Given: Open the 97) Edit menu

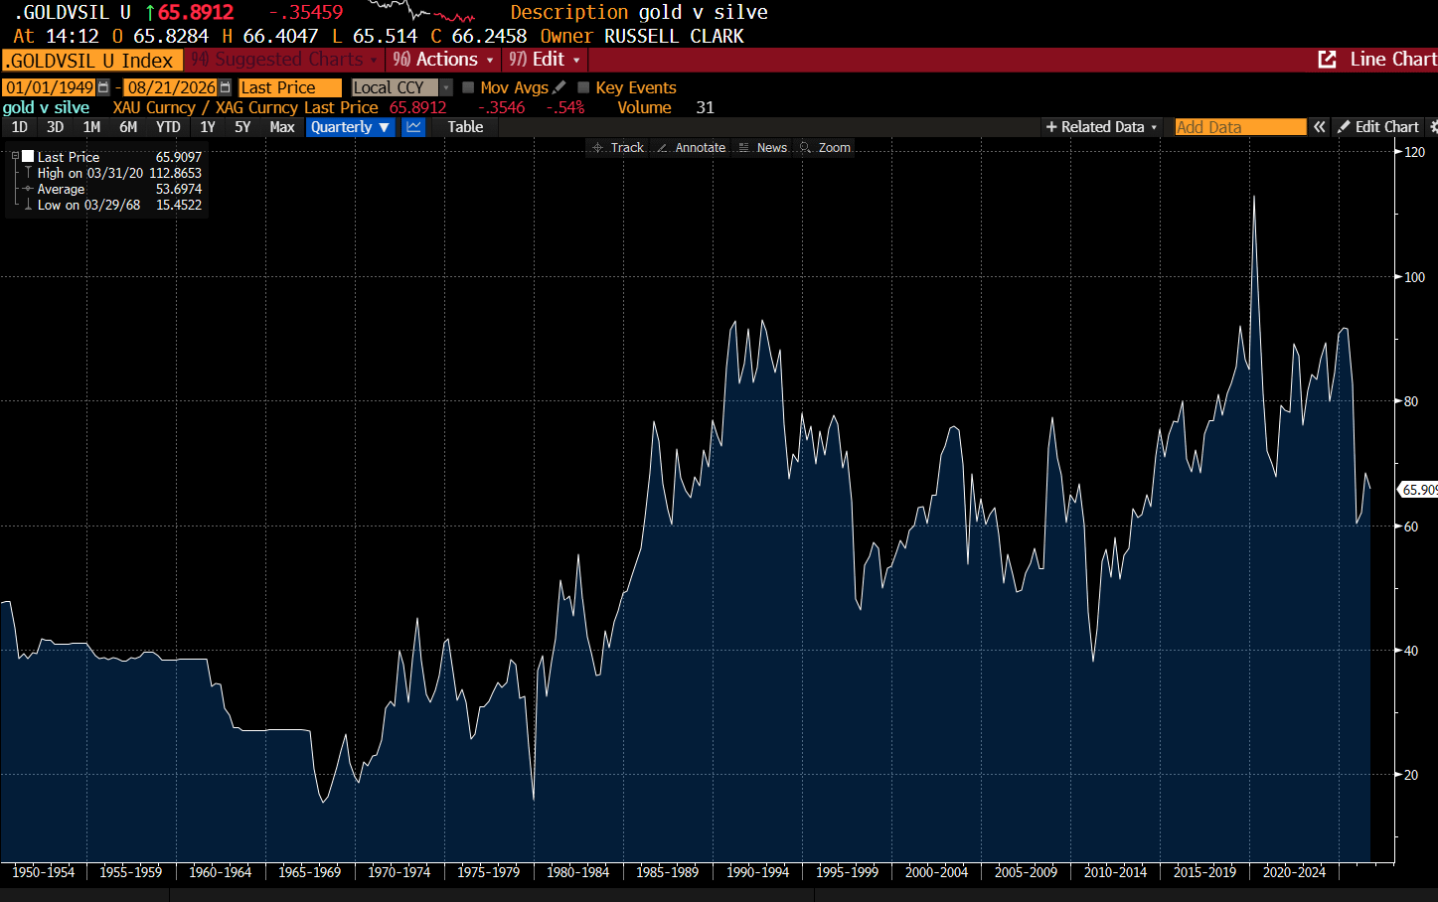Looking at the screenshot, I should (545, 60).
